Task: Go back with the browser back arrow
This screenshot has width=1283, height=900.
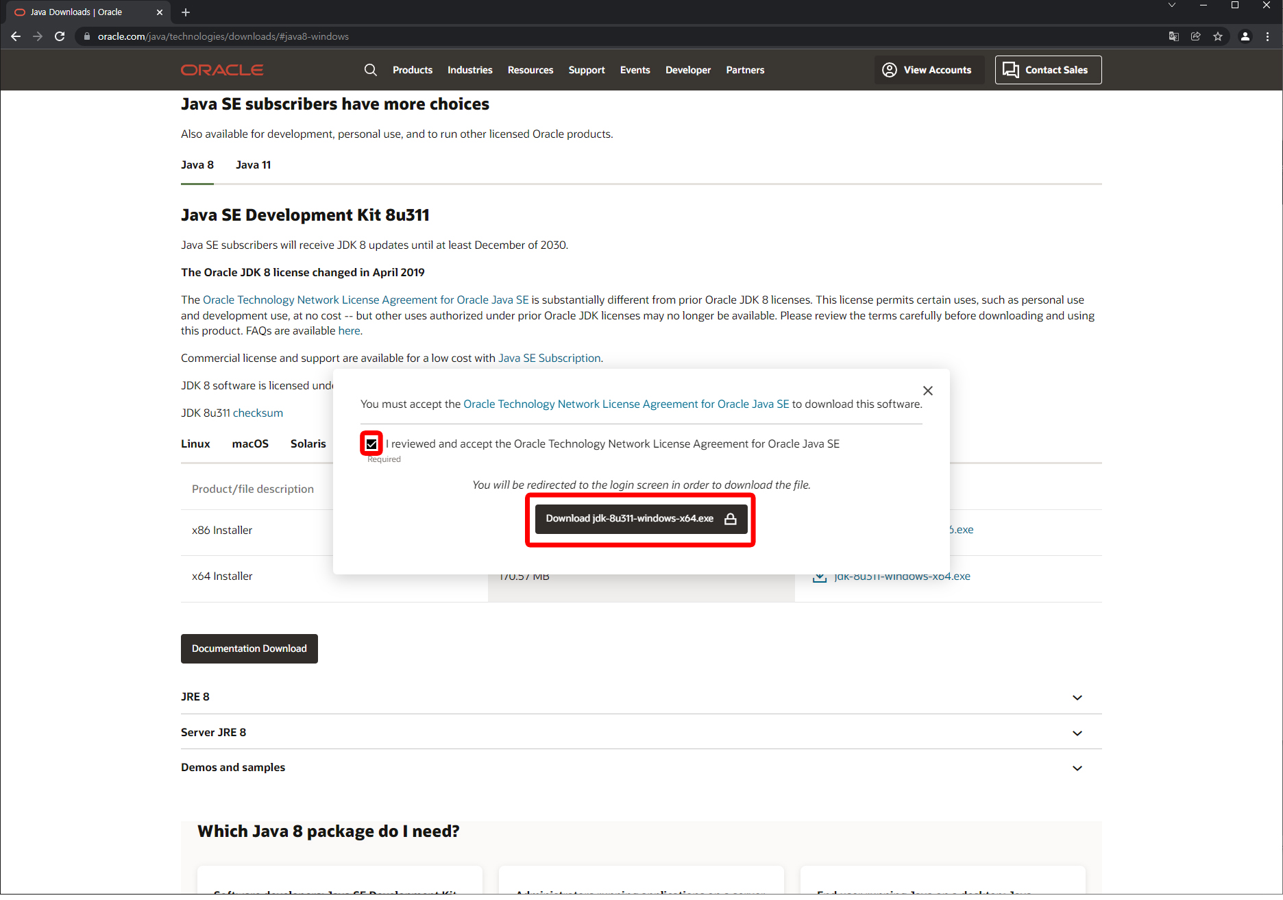Action: click(16, 36)
